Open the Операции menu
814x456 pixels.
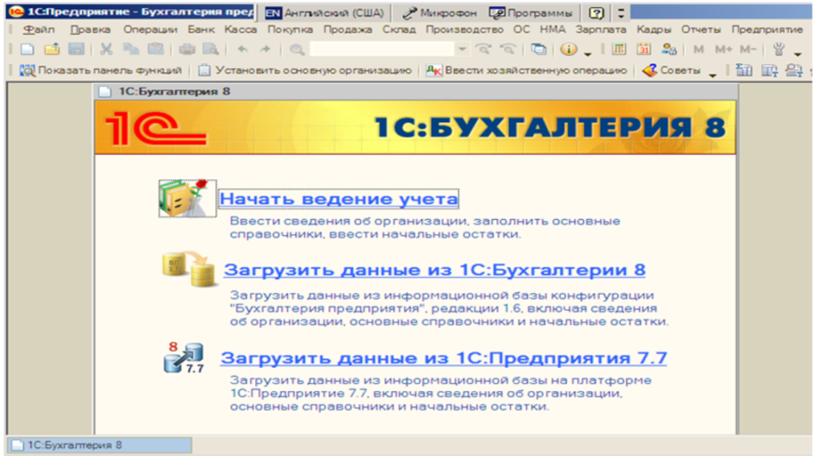coord(150,30)
